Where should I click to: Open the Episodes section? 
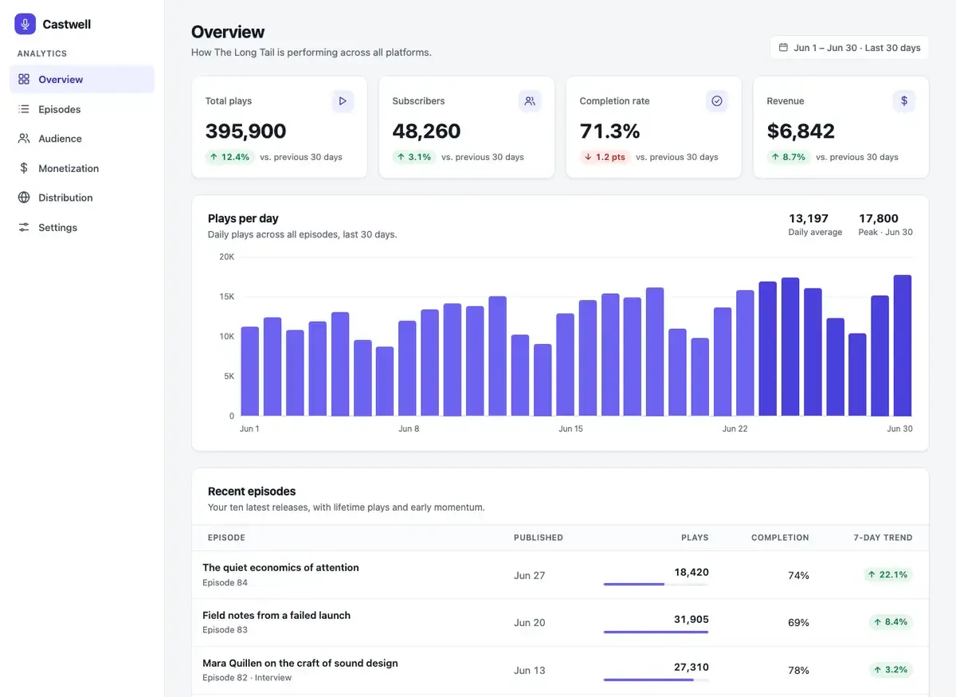click(82, 109)
